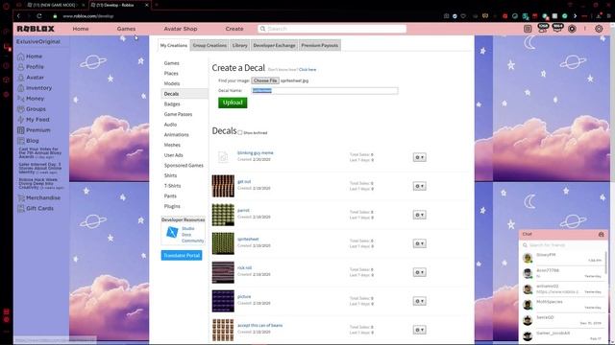Click the Roblox Studio icon under Developer Resources
The height and width of the screenshot is (345, 615).
click(172, 232)
